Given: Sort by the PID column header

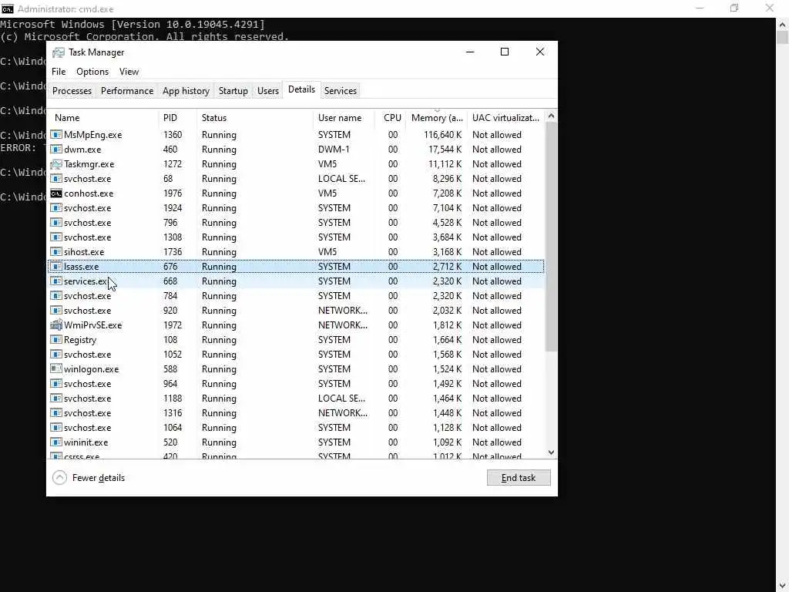Looking at the screenshot, I should 177,118.
